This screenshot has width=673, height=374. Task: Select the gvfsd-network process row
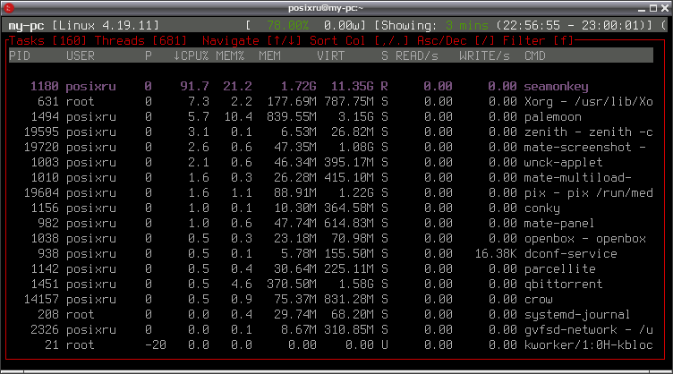(331, 330)
